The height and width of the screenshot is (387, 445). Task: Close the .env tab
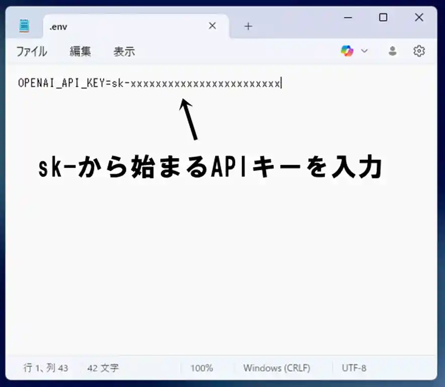[x=212, y=26]
